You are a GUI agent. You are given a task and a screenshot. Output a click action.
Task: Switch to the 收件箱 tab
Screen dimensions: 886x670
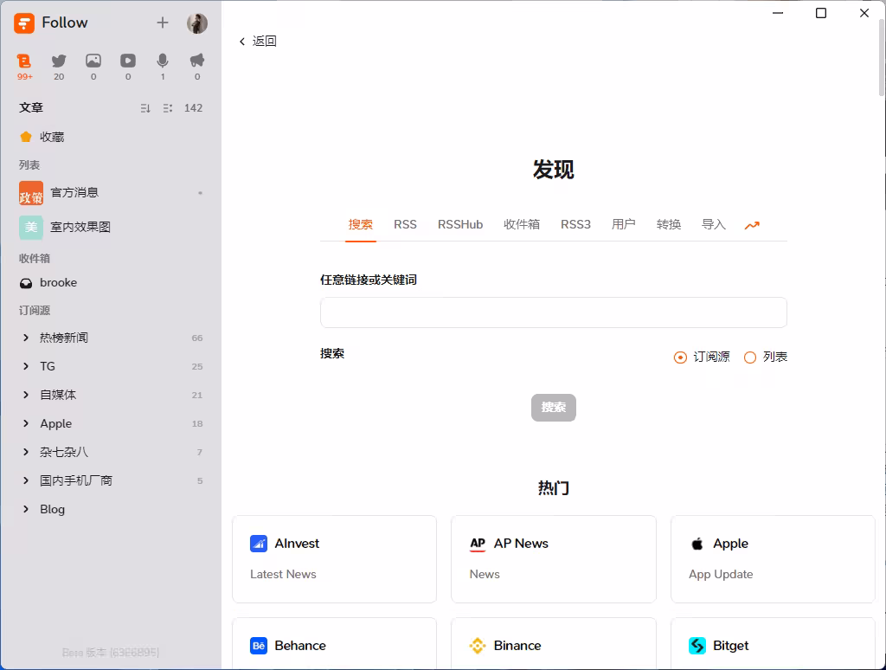(522, 224)
